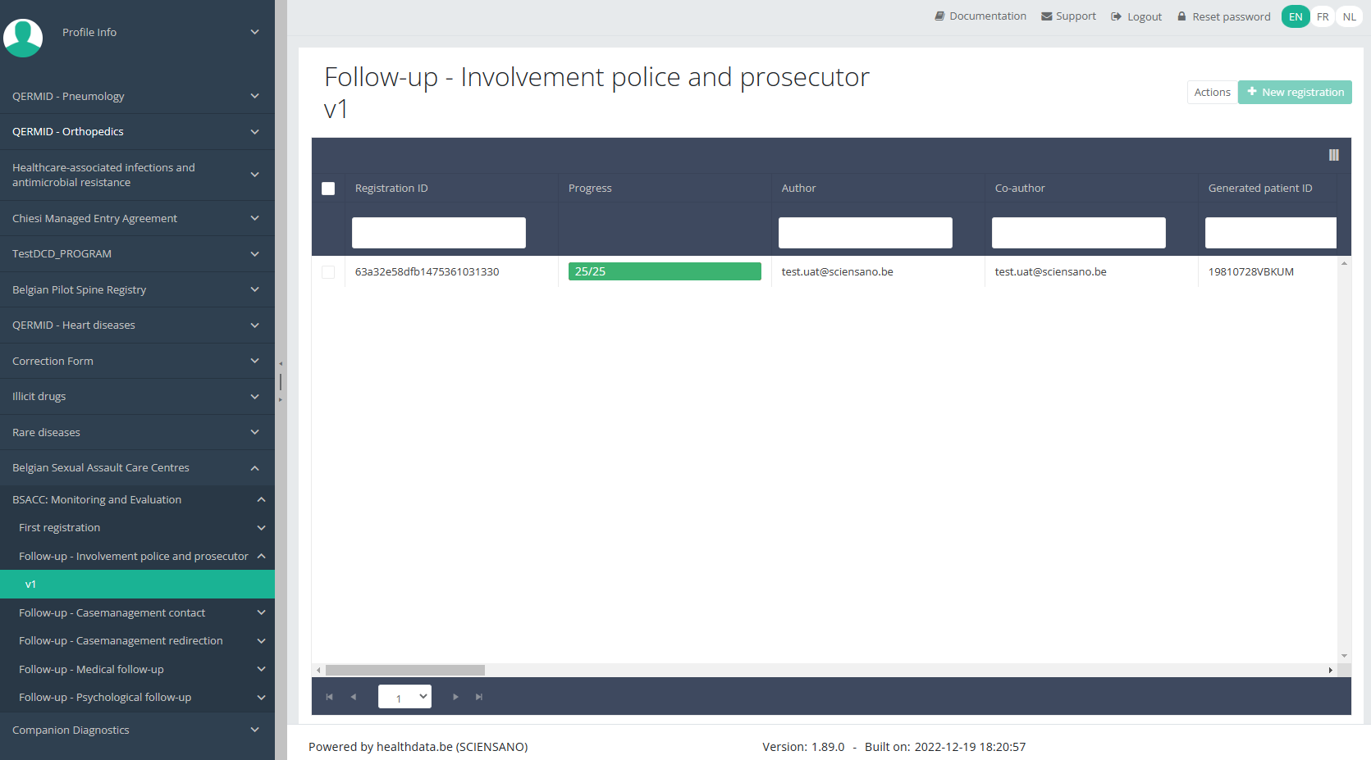Go to the first page pagination icon
Screen dimensions: 1371x760
[329, 697]
